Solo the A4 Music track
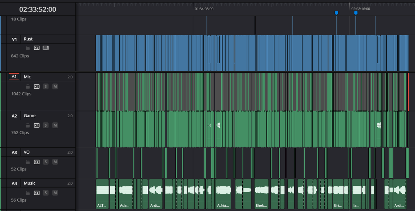The image size is (415, 211). 46,193
